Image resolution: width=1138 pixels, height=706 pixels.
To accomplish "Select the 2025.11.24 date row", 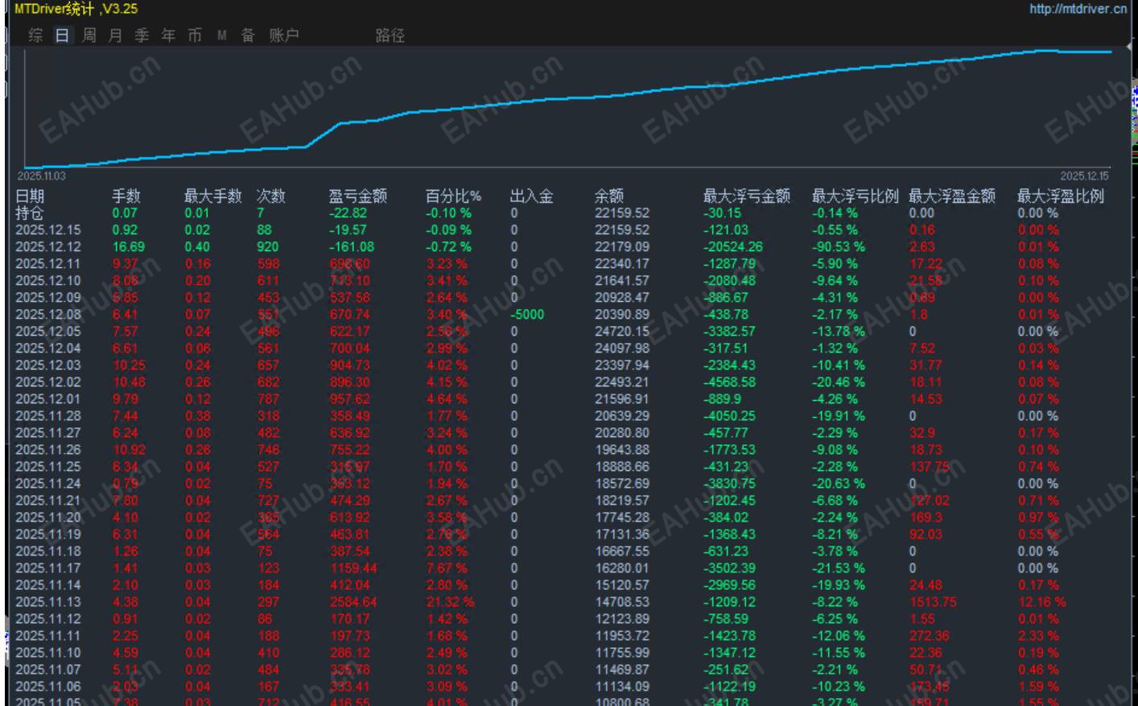I will [x=48, y=484].
